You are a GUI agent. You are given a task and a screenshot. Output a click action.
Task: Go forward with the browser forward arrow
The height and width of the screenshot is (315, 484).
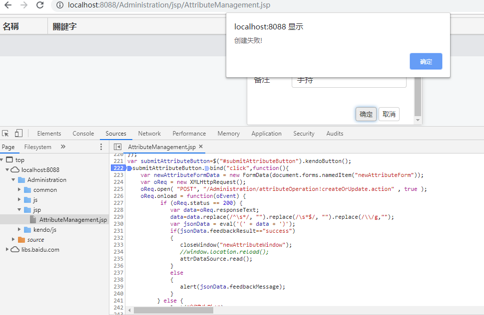[24, 5]
